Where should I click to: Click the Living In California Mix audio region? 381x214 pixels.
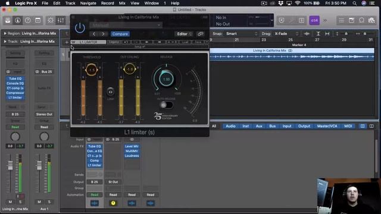292,54
